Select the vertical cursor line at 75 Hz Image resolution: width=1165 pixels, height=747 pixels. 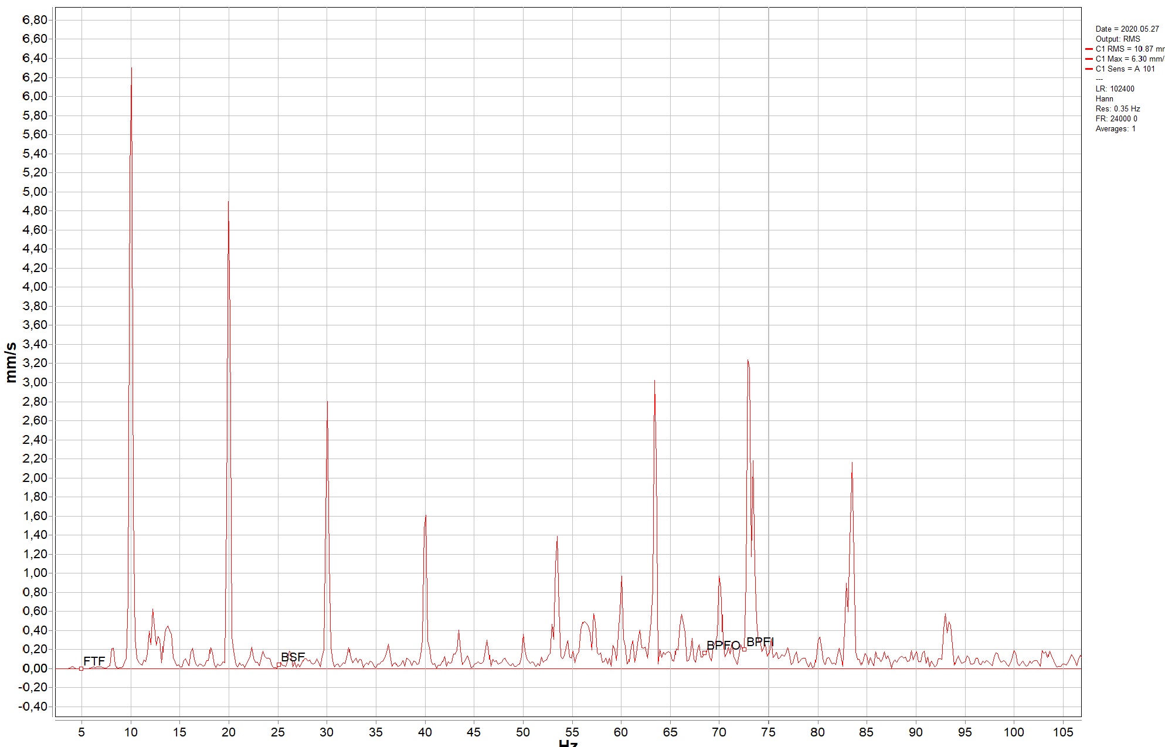tap(768, 361)
